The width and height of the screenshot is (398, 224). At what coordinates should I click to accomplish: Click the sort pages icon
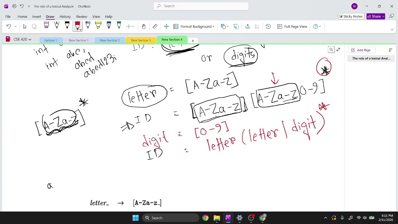(x=391, y=50)
